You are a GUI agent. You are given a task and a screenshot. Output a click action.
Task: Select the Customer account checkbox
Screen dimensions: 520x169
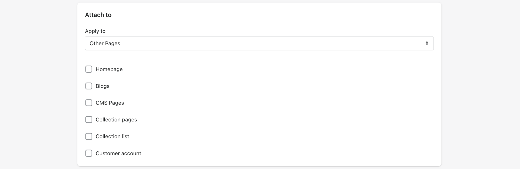89,153
